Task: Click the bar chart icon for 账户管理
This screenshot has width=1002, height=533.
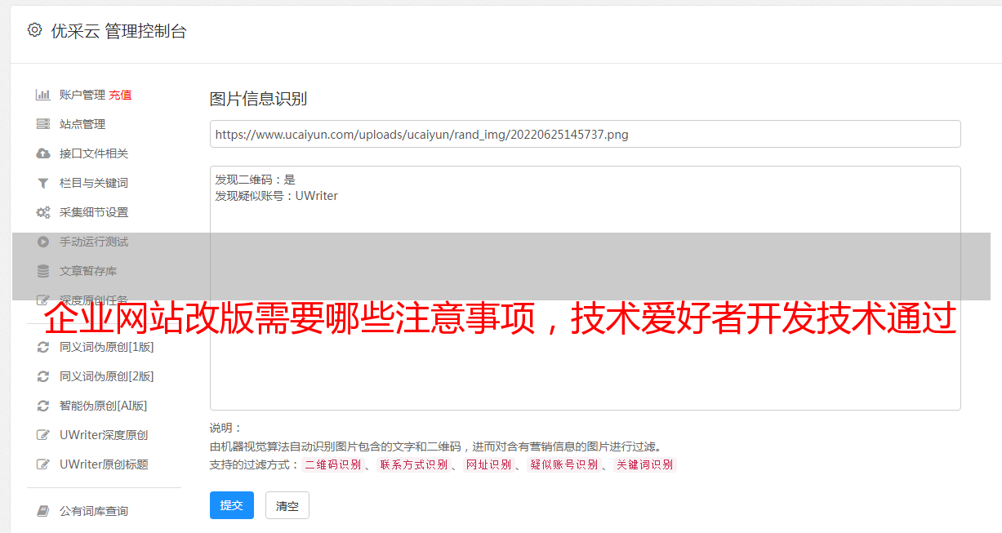Action: click(x=43, y=95)
